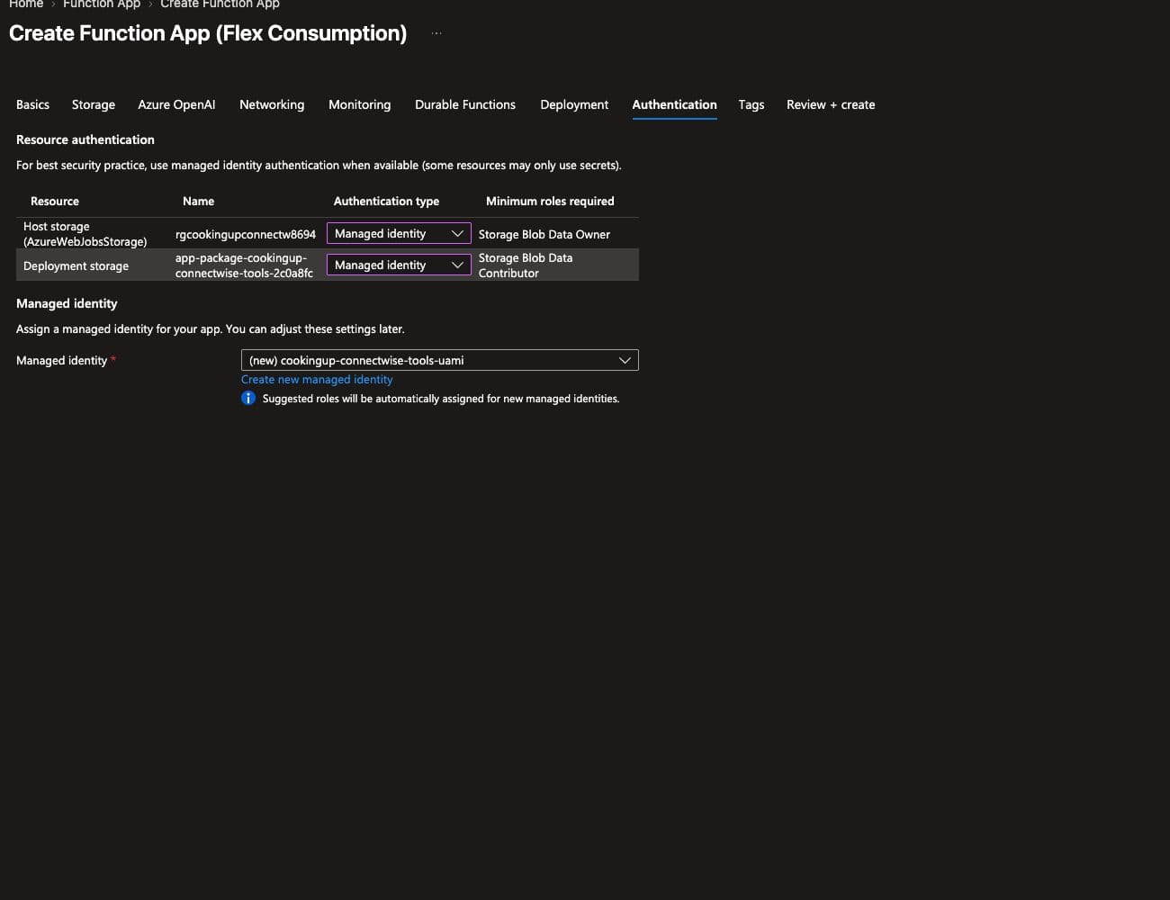Click Create new managed identity link
The width and height of the screenshot is (1170, 900).
point(317,379)
